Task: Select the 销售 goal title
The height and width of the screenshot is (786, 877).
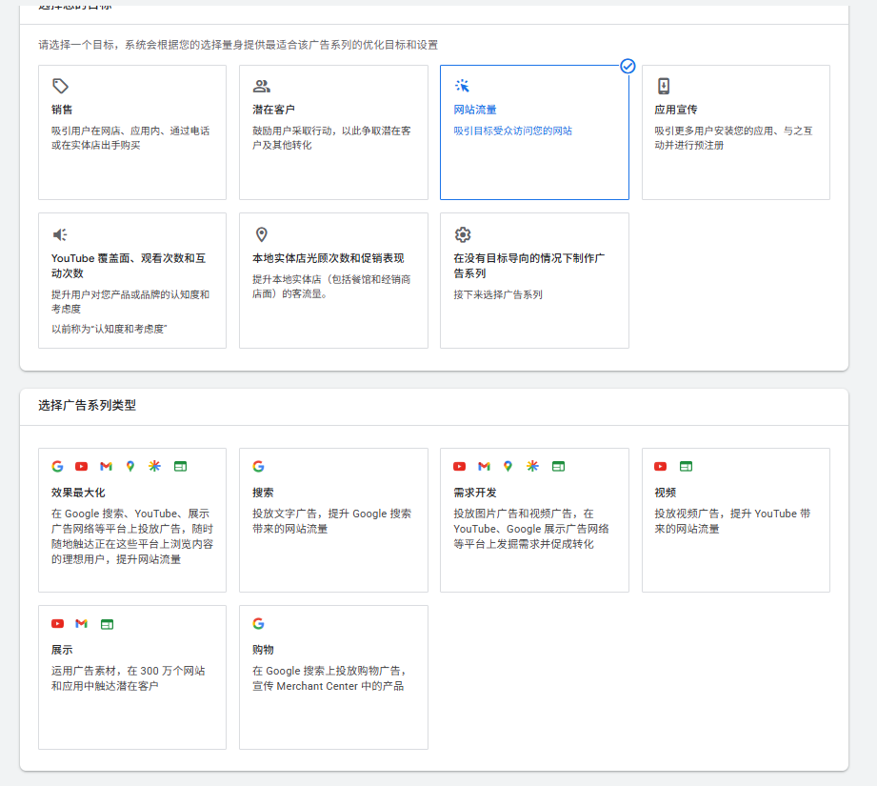Action: [62, 110]
